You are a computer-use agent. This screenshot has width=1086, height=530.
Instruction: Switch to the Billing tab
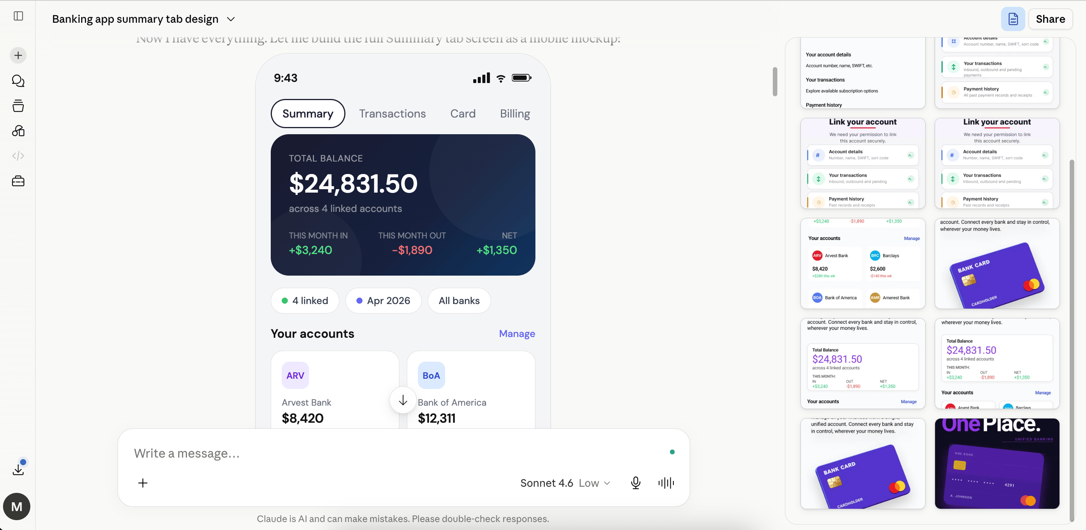[515, 113]
